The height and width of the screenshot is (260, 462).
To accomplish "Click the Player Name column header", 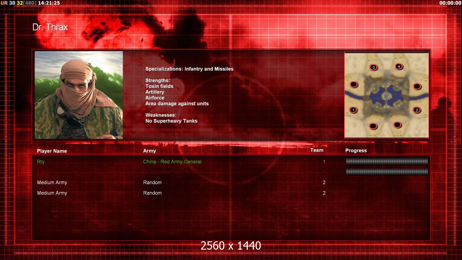I will pyautogui.click(x=52, y=151).
